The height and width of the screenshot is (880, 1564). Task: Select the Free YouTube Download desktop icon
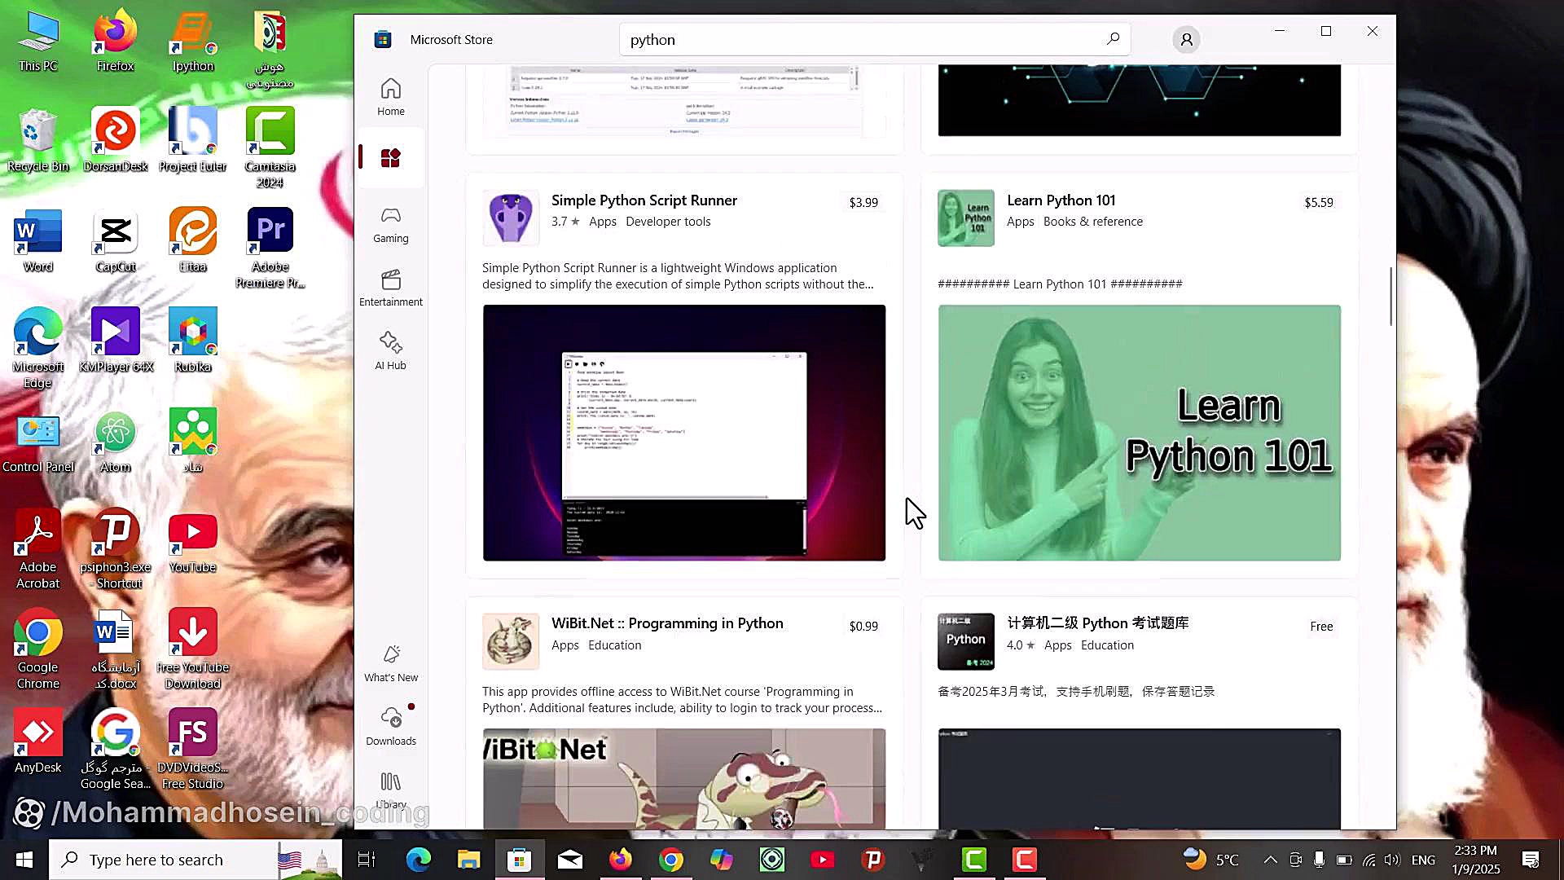click(192, 649)
